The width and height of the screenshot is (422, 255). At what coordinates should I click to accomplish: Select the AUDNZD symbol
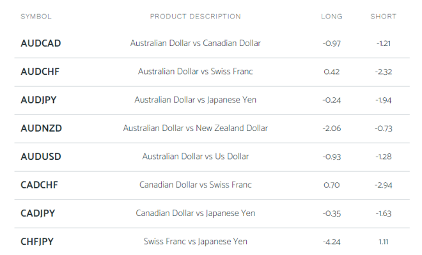pyautogui.click(x=41, y=128)
